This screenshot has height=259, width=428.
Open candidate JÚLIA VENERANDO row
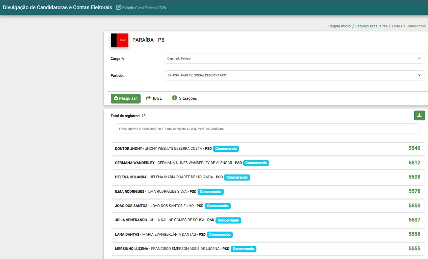coord(268,220)
